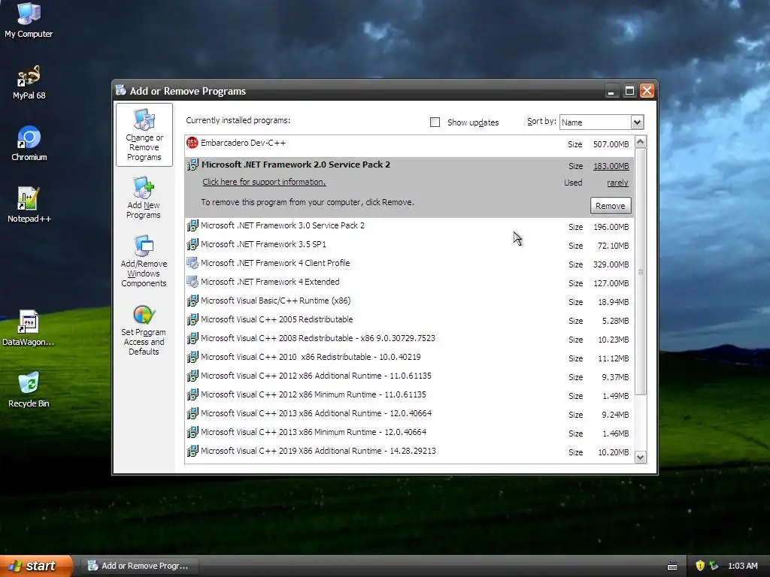The height and width of the screenshot is (577, 770).
Task: Click the Start button
Action: point(37,566)
